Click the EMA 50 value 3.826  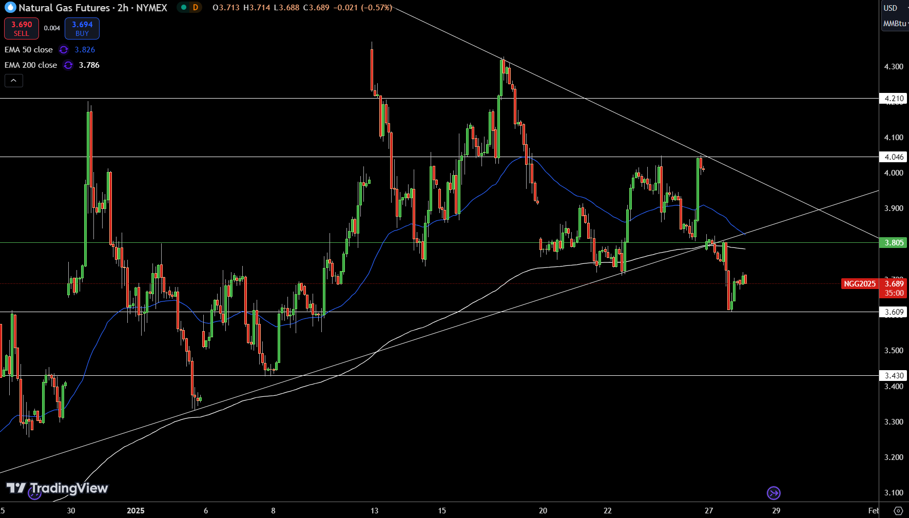tap(85, 50)
